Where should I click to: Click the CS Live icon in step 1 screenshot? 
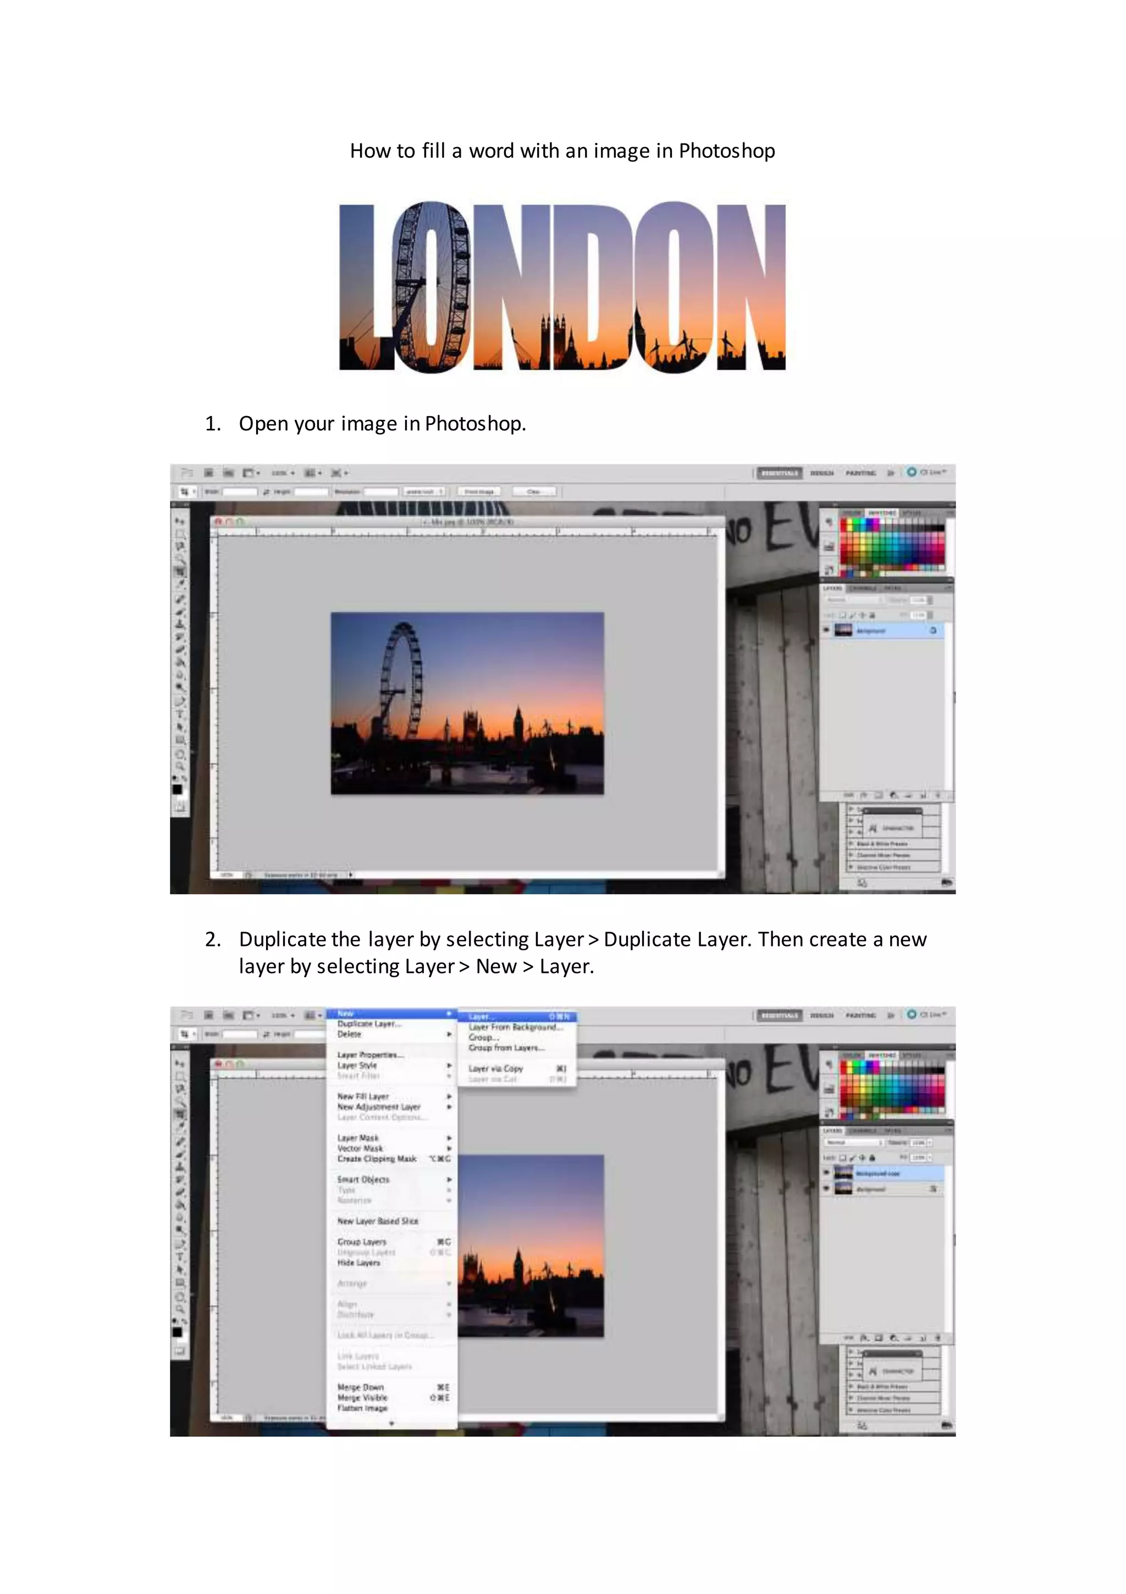coord(912,472)
